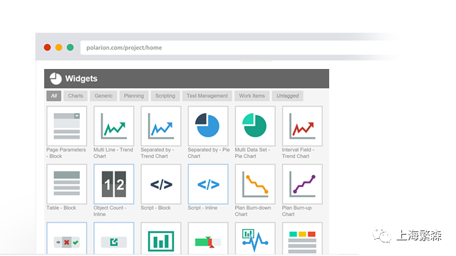Screen dimensions: 456x256
Task: Switch to the Test Management filter tab
Action: point(207,96)
